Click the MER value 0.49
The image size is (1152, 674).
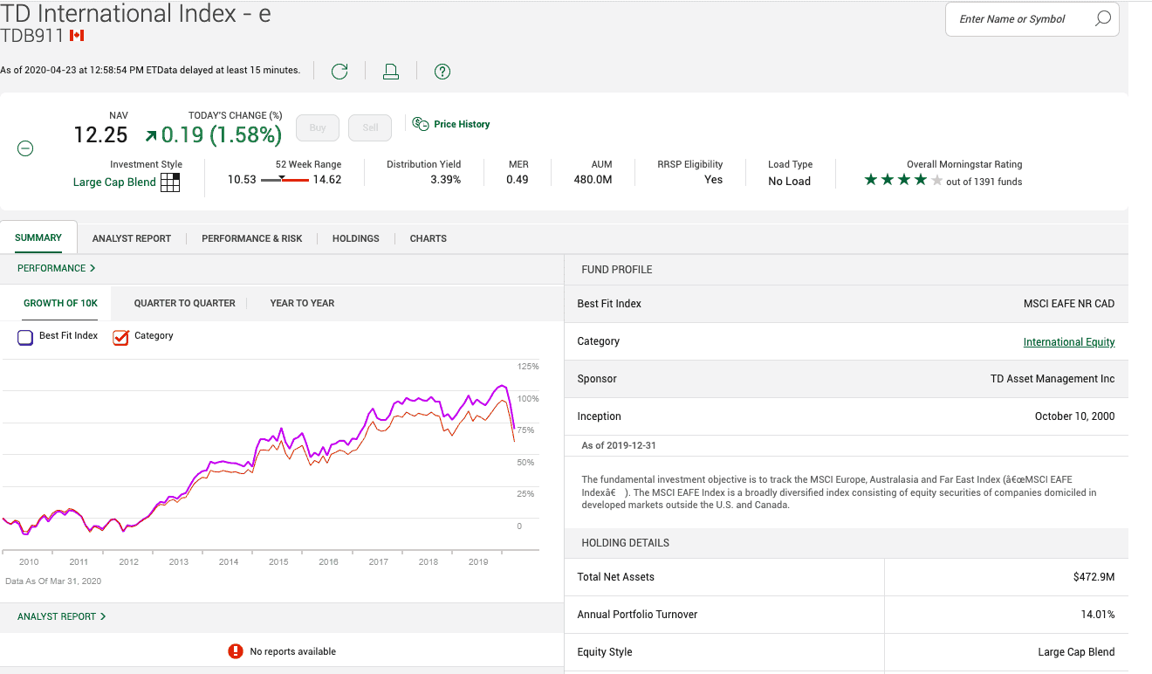(518, 180)
